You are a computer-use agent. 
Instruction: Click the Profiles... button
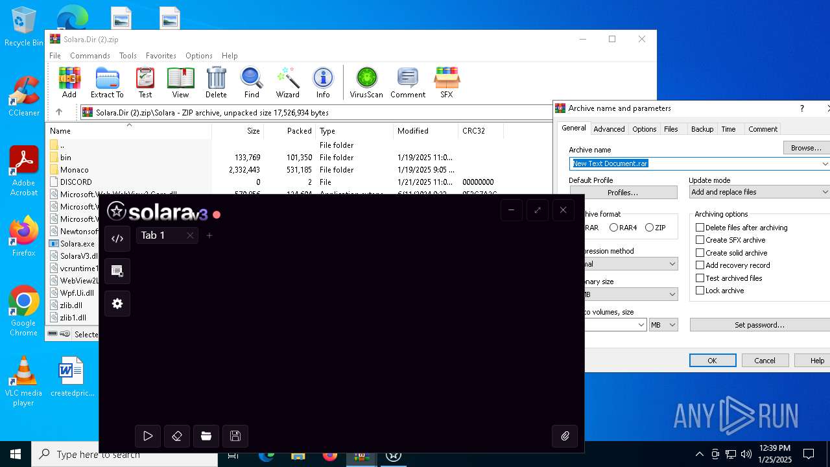pos(623,193)
